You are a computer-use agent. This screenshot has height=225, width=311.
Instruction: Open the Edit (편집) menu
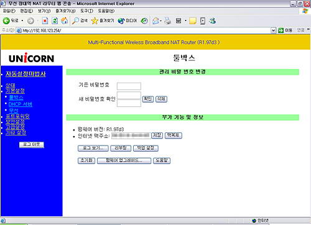tap(27, 11)
